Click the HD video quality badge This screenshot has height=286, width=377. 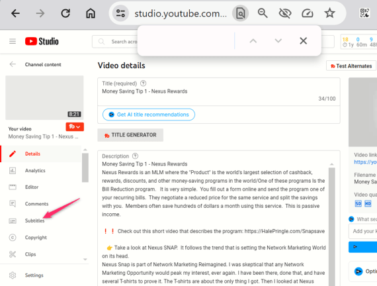pos(368,204)
